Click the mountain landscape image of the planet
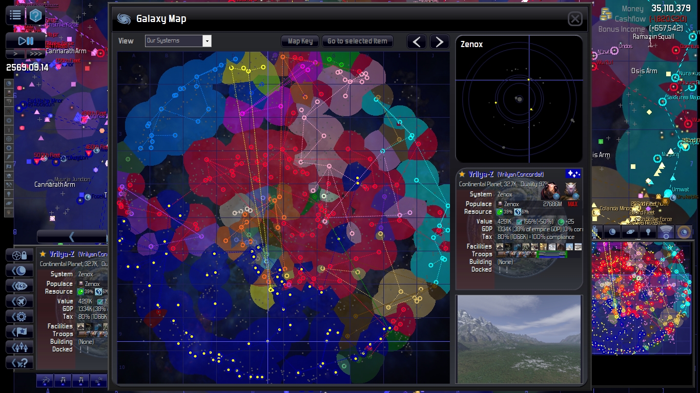The height and width of the screenshot is (393, 700). (x=519, y=339)
